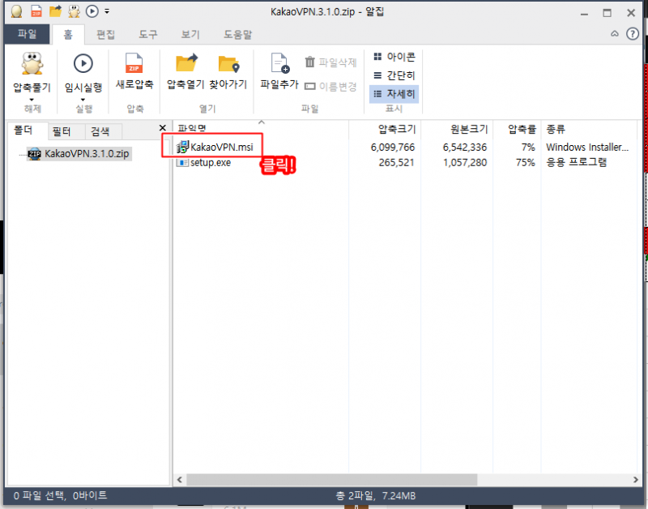This screenshot has width=648, height=509.
Task: Click the 6,542,336 original size cell
Action: click(x=465, y=148)
